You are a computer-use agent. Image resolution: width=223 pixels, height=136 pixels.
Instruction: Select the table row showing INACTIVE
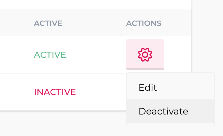pos(62,92)
